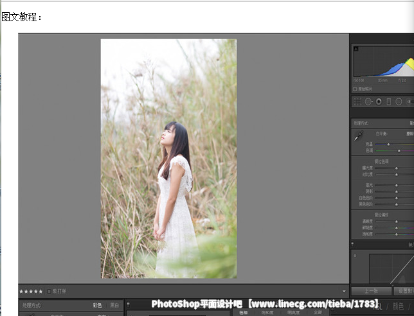Click the 85 mm focal length text
The image size is (414, 316).
click(383, 80)
